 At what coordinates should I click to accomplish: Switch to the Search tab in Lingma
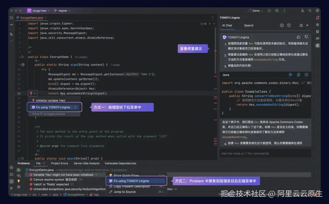[x=249, y=25]
